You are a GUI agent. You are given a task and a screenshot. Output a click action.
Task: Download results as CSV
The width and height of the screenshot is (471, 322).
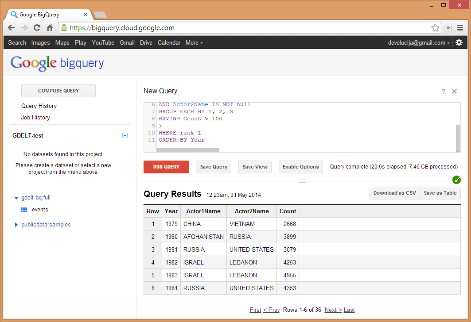pos(394,193)
